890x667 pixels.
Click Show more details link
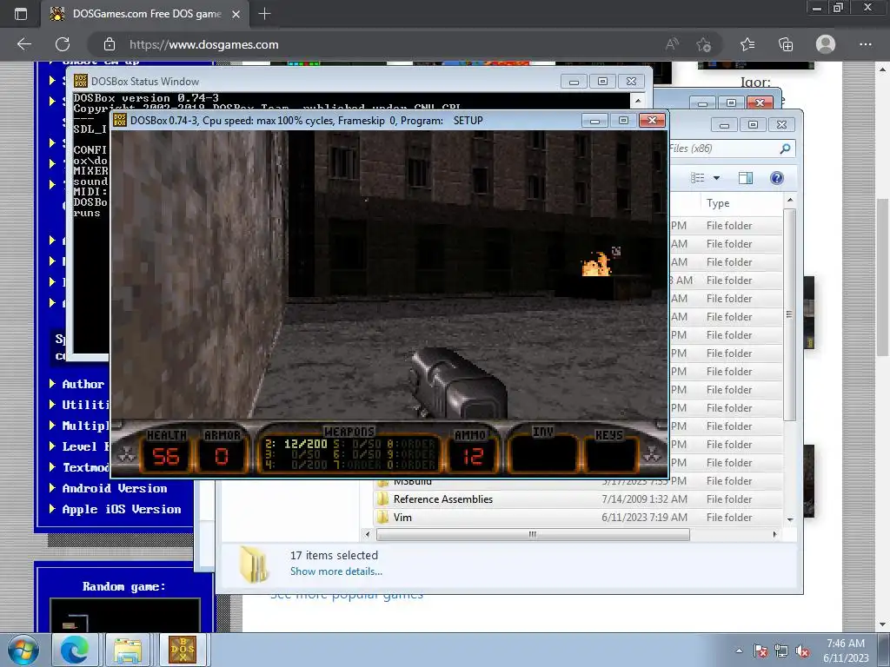coord(336,571)
